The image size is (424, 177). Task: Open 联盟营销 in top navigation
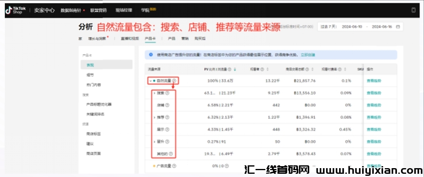[x=98, y=10]
